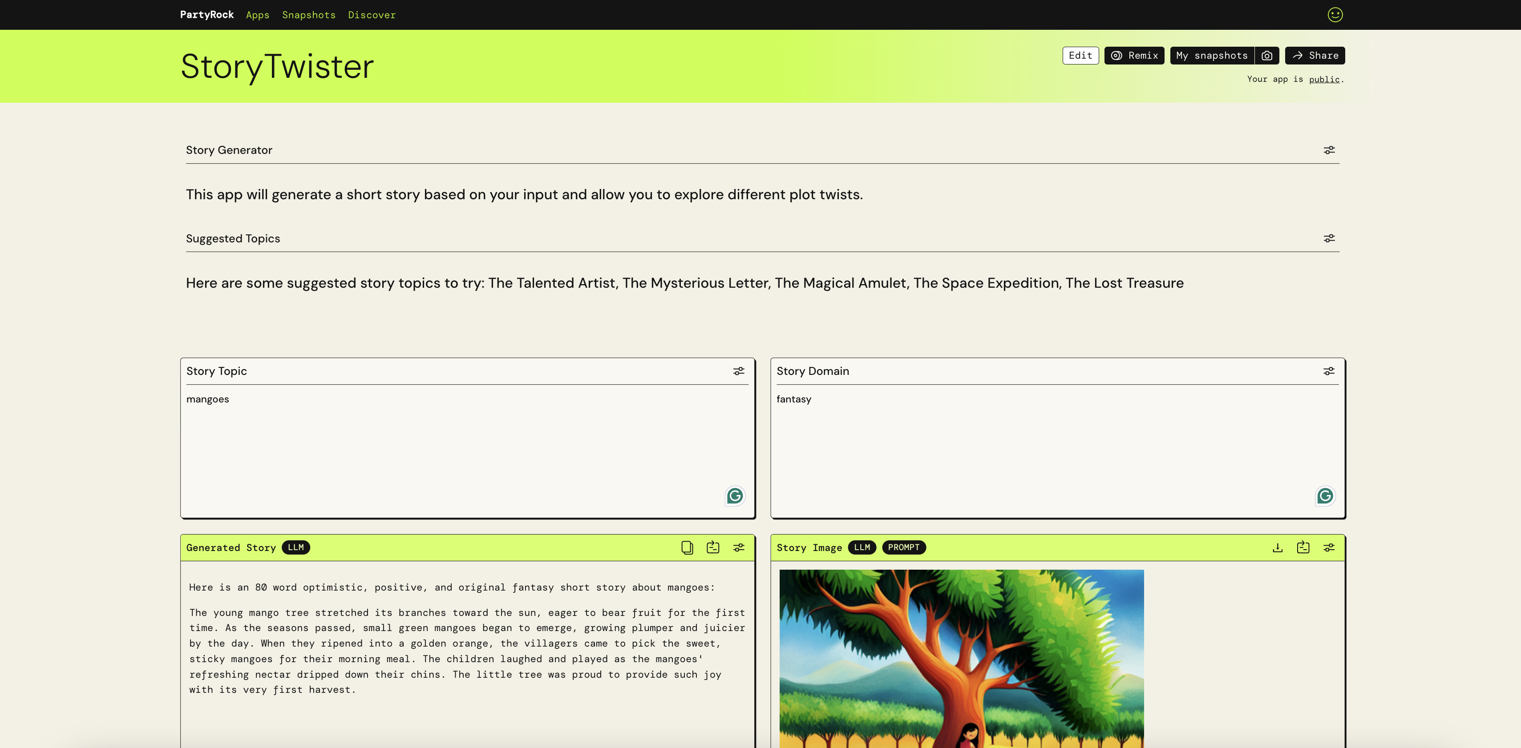Copy the Generated Story text icon
Screen dimensions: 1521x748
687,547
